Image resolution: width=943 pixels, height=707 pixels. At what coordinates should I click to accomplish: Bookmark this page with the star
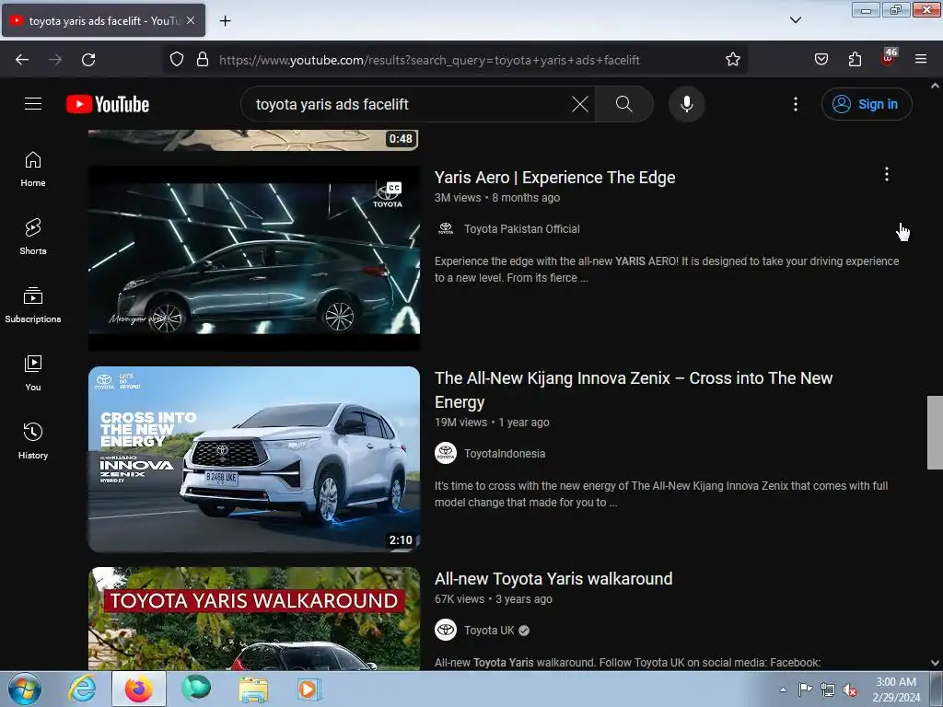(732, 60)
